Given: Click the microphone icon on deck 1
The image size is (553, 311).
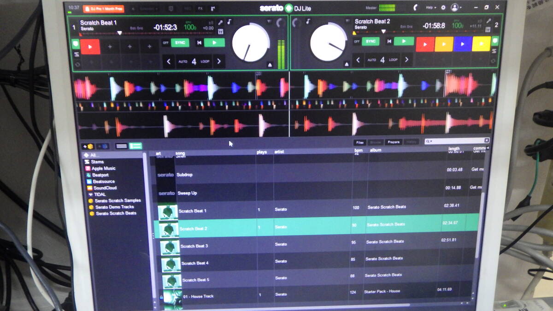Looking at the screenshot, I should pyautogui.click(x=220, y=22).
